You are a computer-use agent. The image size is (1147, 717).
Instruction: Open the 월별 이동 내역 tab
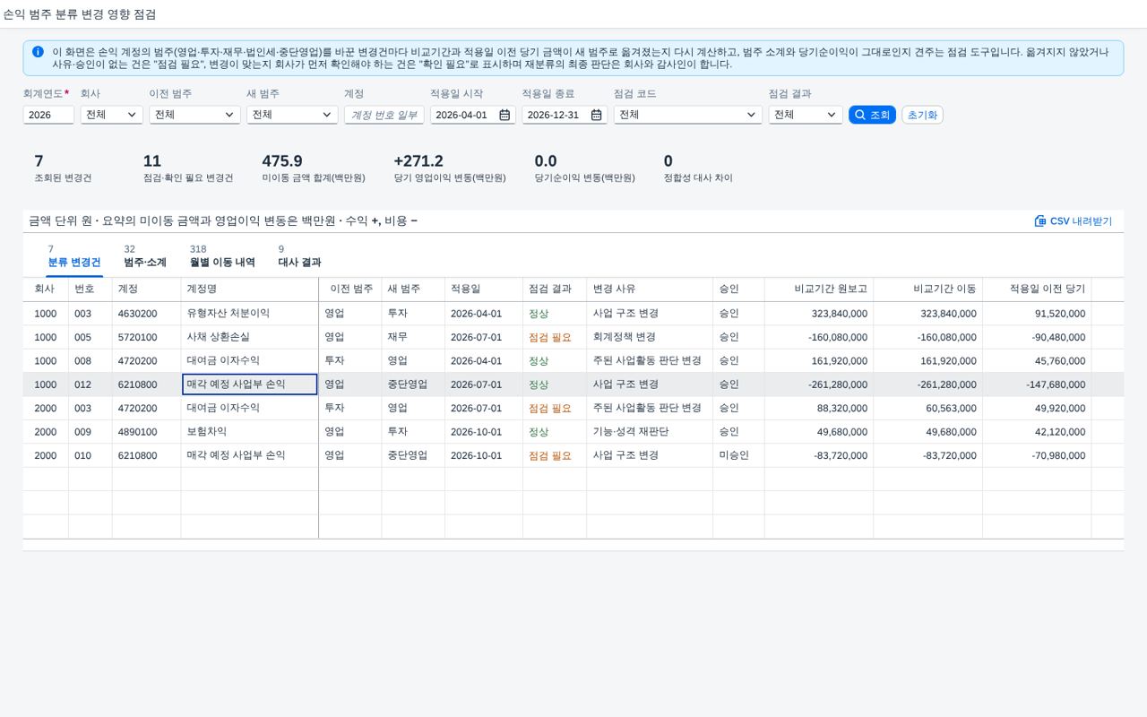(222, 256)
